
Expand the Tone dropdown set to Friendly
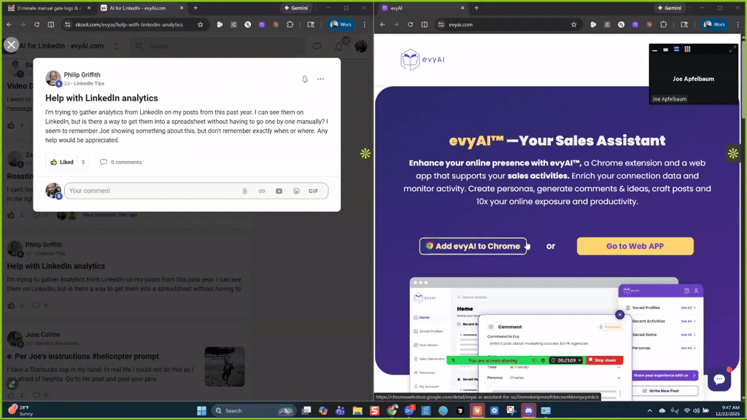tap(619, 367)
